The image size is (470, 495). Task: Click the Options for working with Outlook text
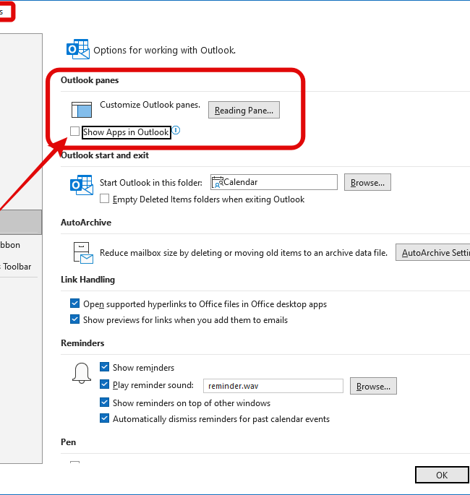coord(165,50)
